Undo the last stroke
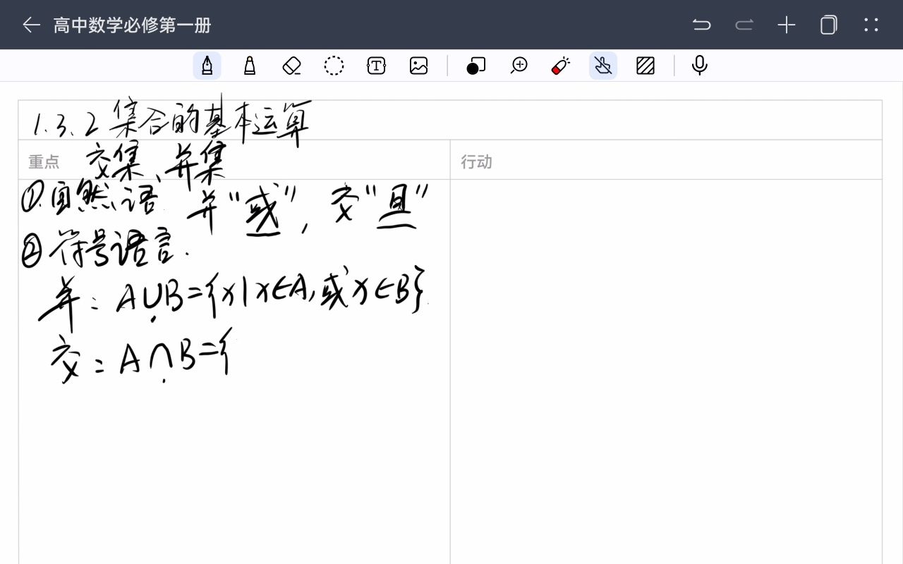Viewport: 903px width, 564px height. point(701,25)
